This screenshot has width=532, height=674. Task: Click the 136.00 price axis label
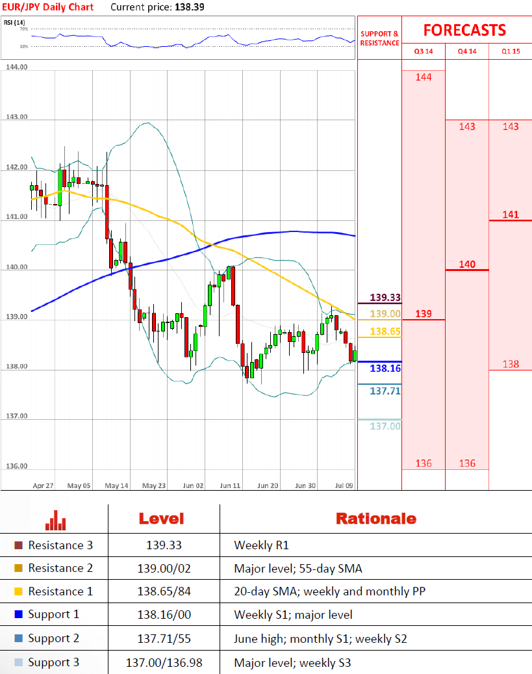tap(16, 466)
